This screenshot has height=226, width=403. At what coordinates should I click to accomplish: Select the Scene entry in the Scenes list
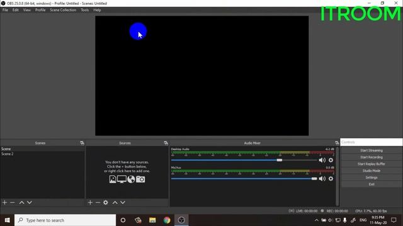click(42, 149)
